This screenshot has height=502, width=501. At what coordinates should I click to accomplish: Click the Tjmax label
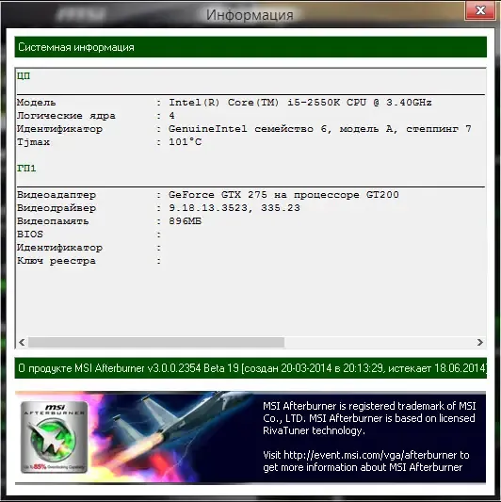(x=33, y=142)
